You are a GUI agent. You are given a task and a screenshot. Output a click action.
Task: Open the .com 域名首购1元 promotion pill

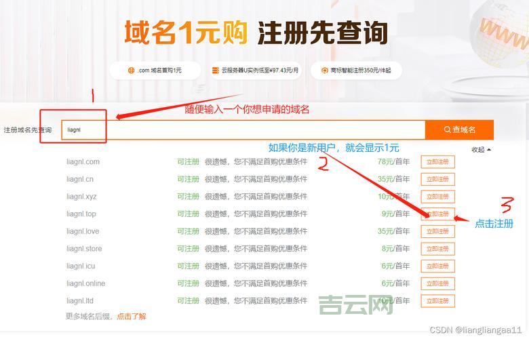click(x=155, y=71)
